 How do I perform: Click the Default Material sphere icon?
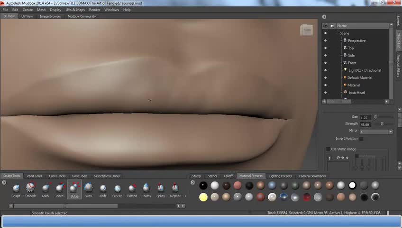[345, 77]
